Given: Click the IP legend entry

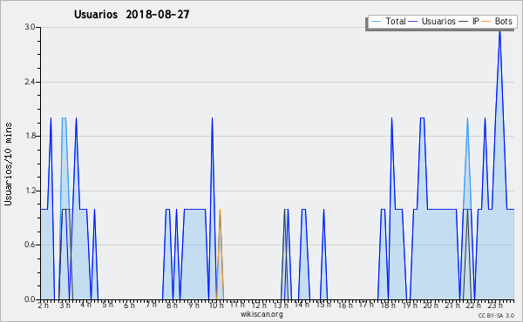Looking at the screenshot, I should coord(469,21).
